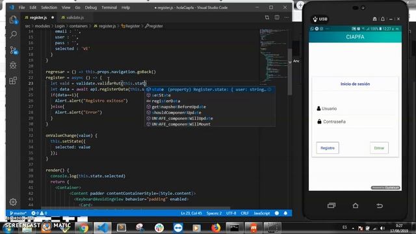Open the Terminal menu
This screenshot has width=416, height=234.
tap(109, 7)
